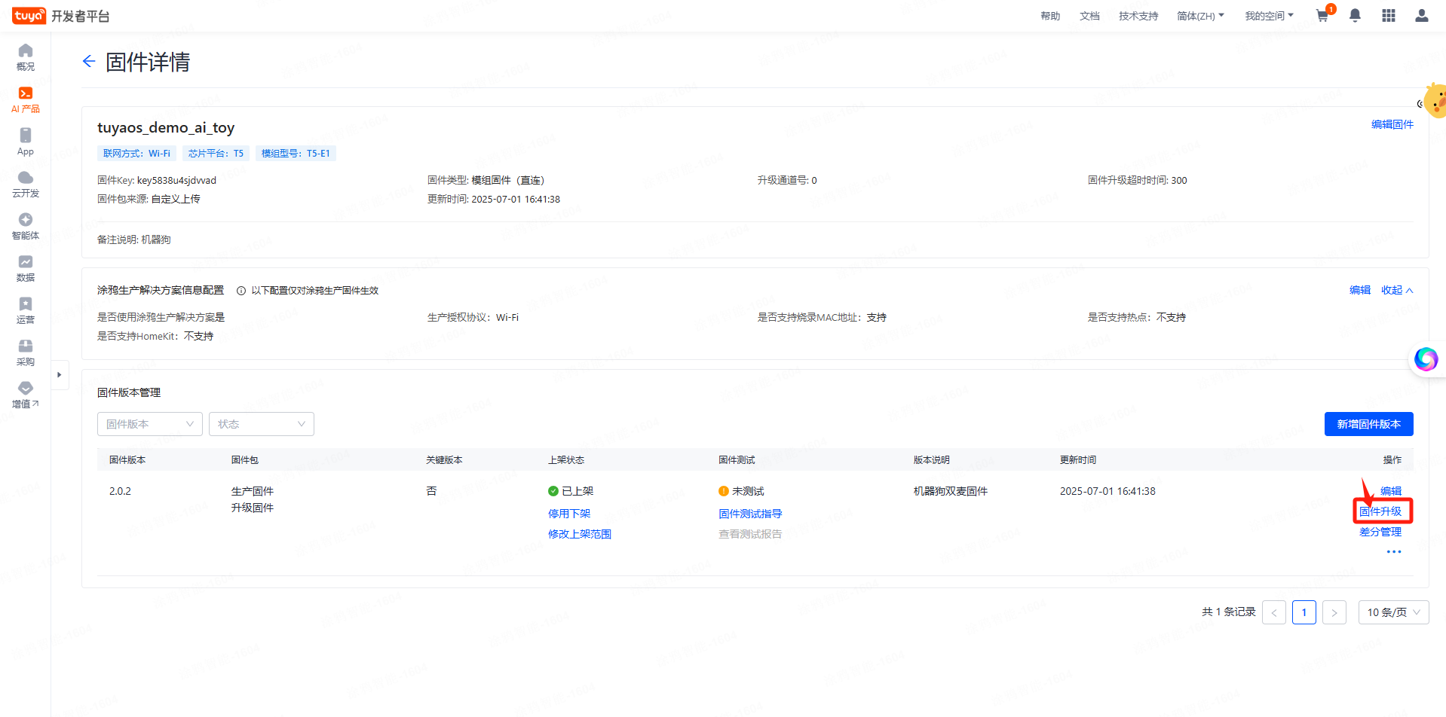
Task: Click the 上架状态 column header
Action: click(566, 460)
